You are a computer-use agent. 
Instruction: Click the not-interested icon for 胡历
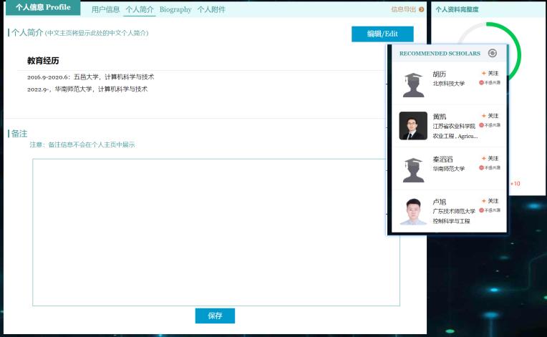coord(481,83)
